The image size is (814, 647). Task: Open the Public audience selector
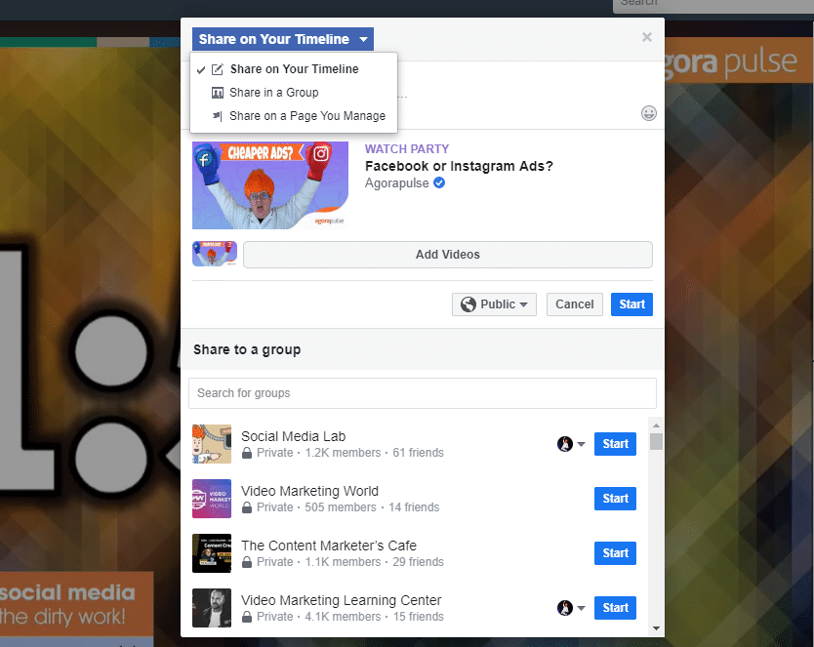tap(494, 304)
